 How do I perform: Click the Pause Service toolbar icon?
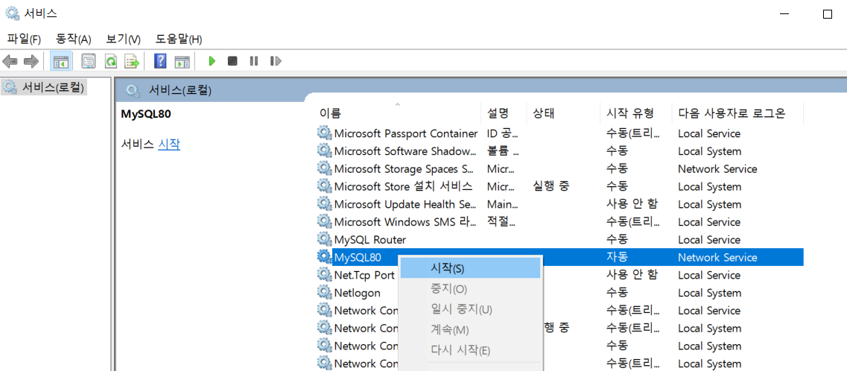click(x=253, y=61)
